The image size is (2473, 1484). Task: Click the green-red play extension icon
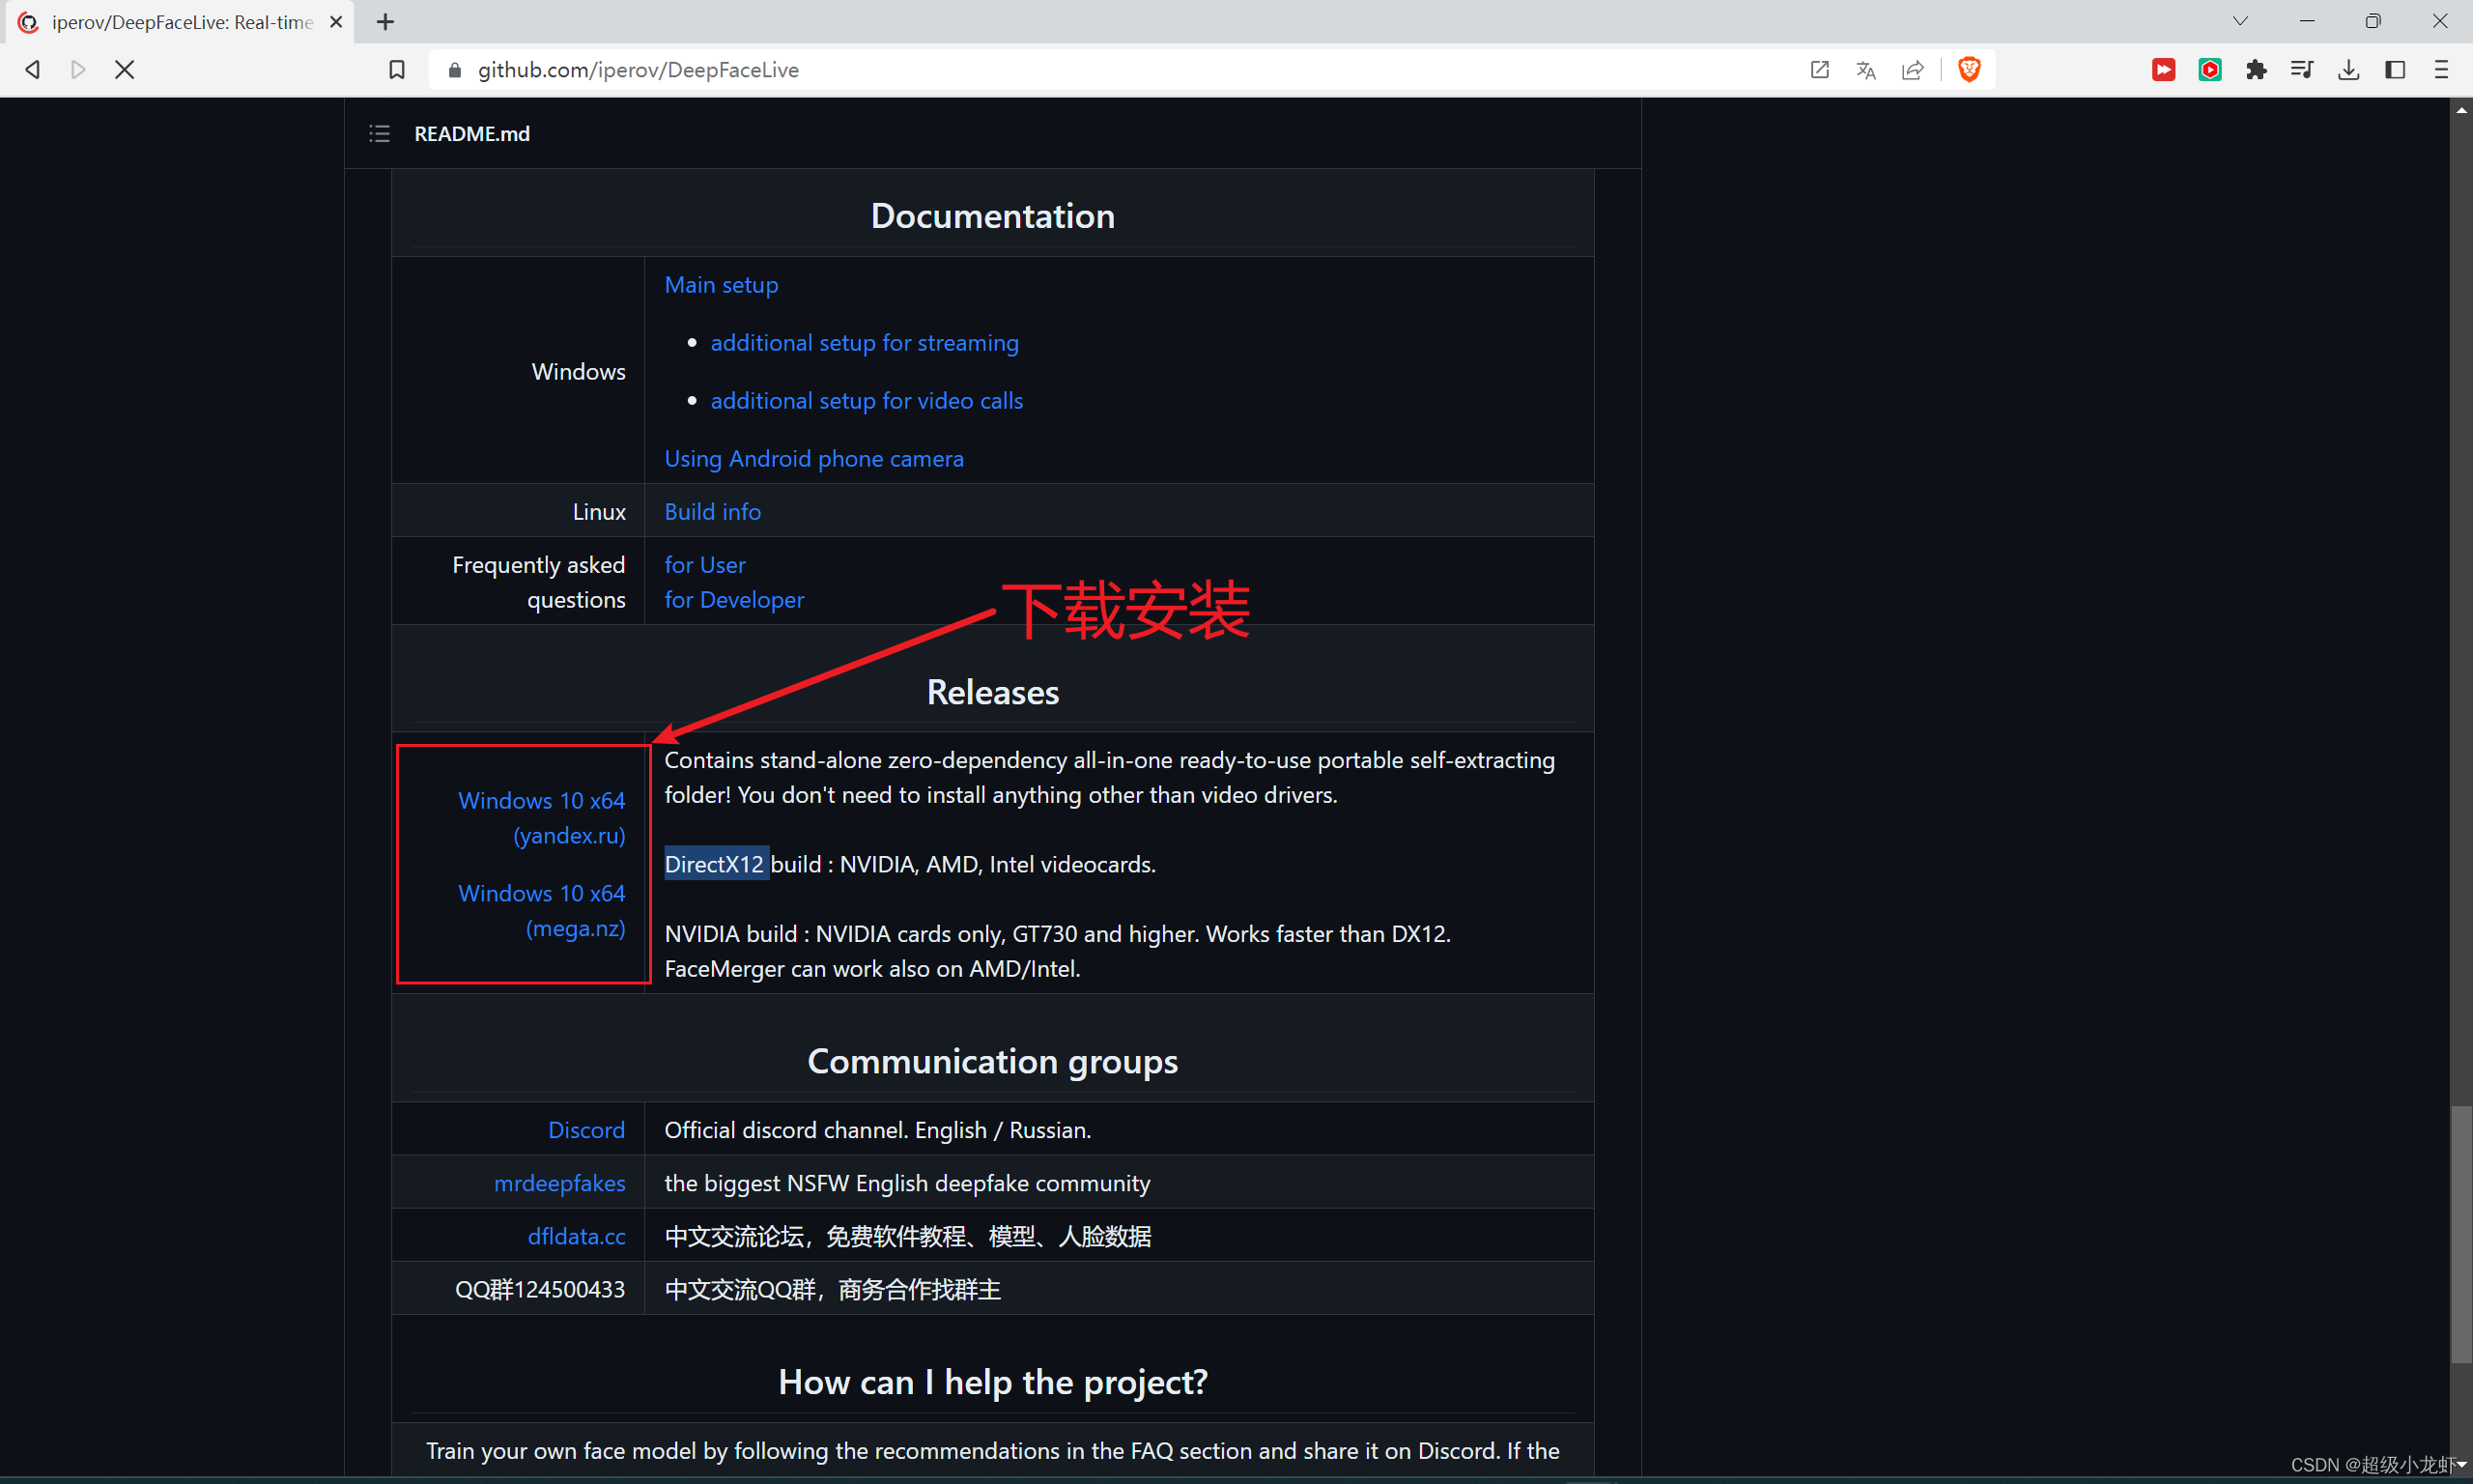click(2210, 70)
